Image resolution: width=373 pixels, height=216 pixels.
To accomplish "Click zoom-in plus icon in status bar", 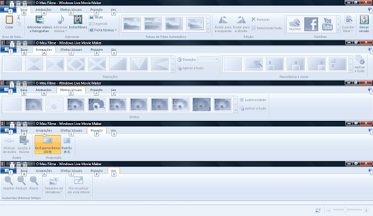I will pyautogui.click(x=366, y=210).
